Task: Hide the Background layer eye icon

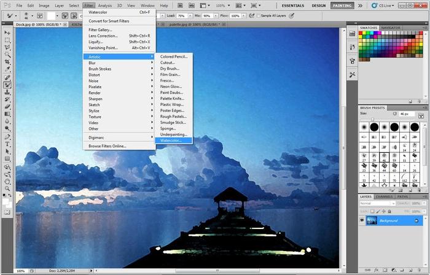Action: (362, 220)
